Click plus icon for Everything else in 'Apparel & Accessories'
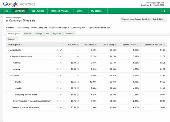The width and height of the screenshot is (170, 122). point(61,101)
